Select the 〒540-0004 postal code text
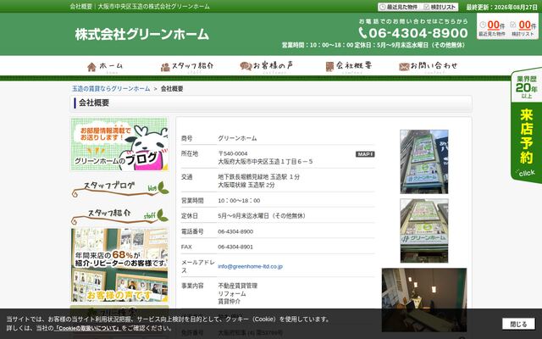Image resolution: width=542 pixels, height=339 pixels. click(x=233, y=153)
